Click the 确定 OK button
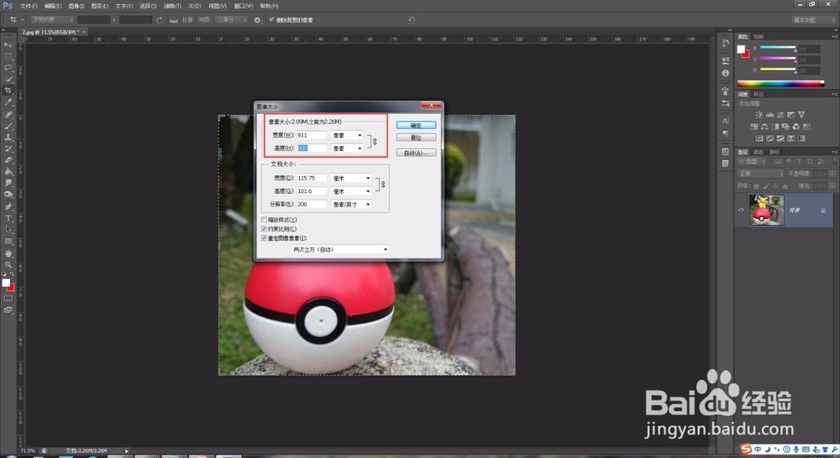 pos(417,125)
